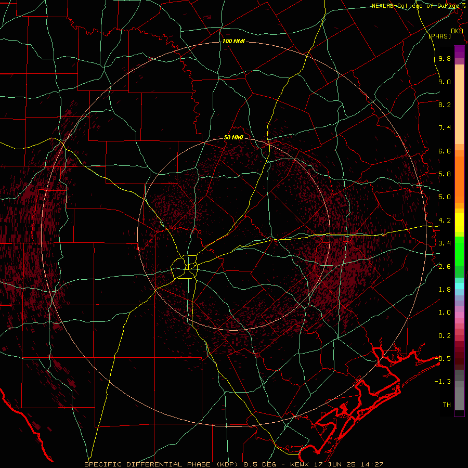468x468 pixels.
Task: Click the 5.8 scale value
Action: click(445, 174)
